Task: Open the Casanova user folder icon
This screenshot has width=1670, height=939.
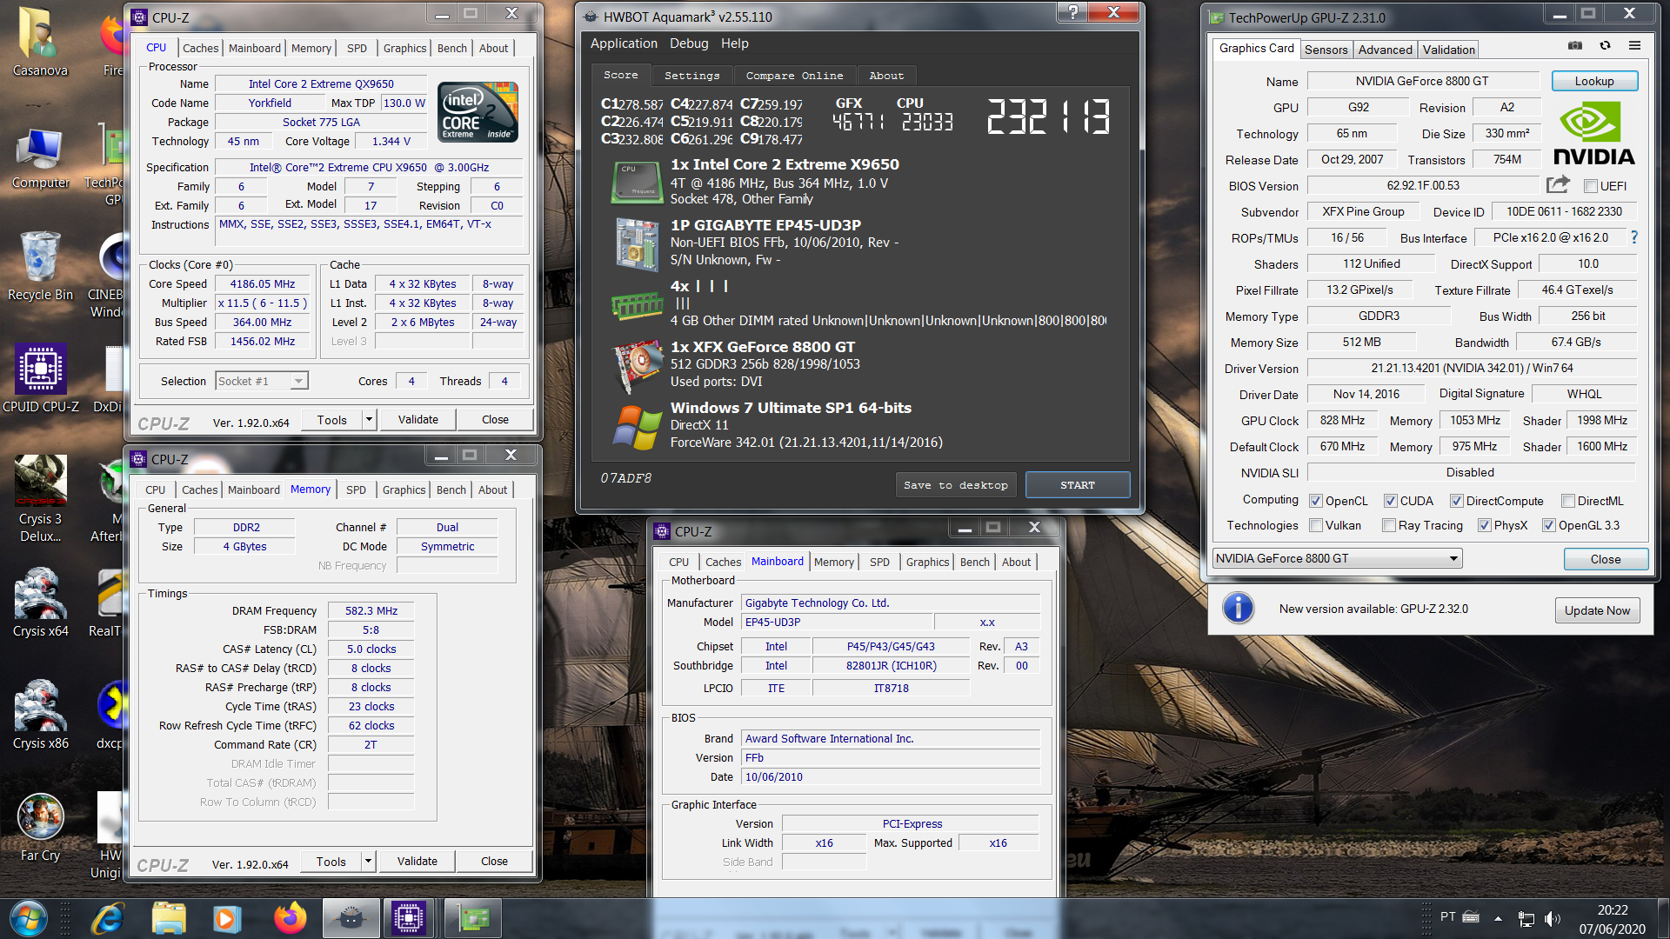Action: pyautogui.click(x=40, y=42)
